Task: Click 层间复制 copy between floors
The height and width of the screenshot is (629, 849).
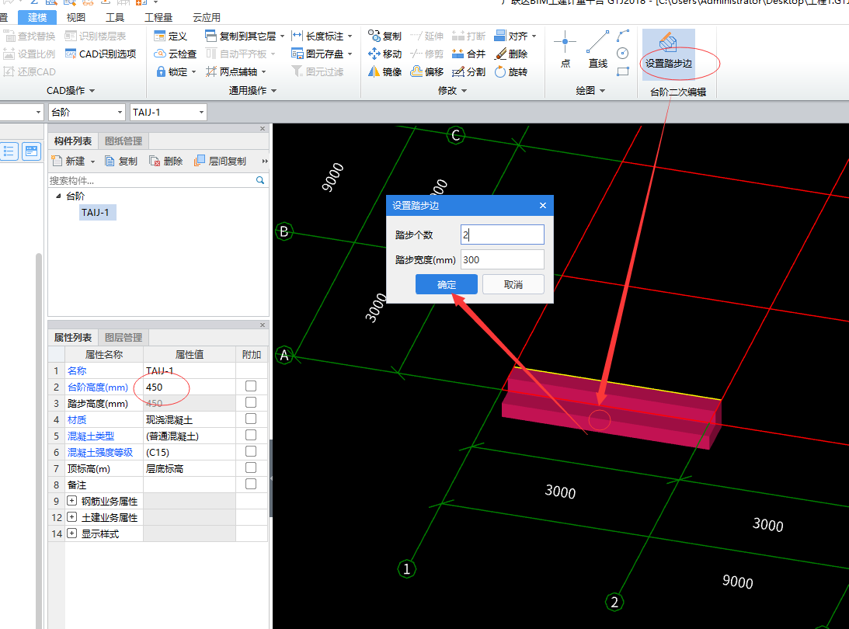Action: pos(220,161)
